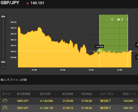Click trade time 21:48:13
The height and width of the screenshot is (112, 138).
point(68,108)
